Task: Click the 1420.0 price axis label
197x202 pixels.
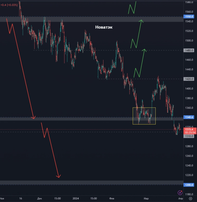Action: pyautogui.click(x=189, y=79)
